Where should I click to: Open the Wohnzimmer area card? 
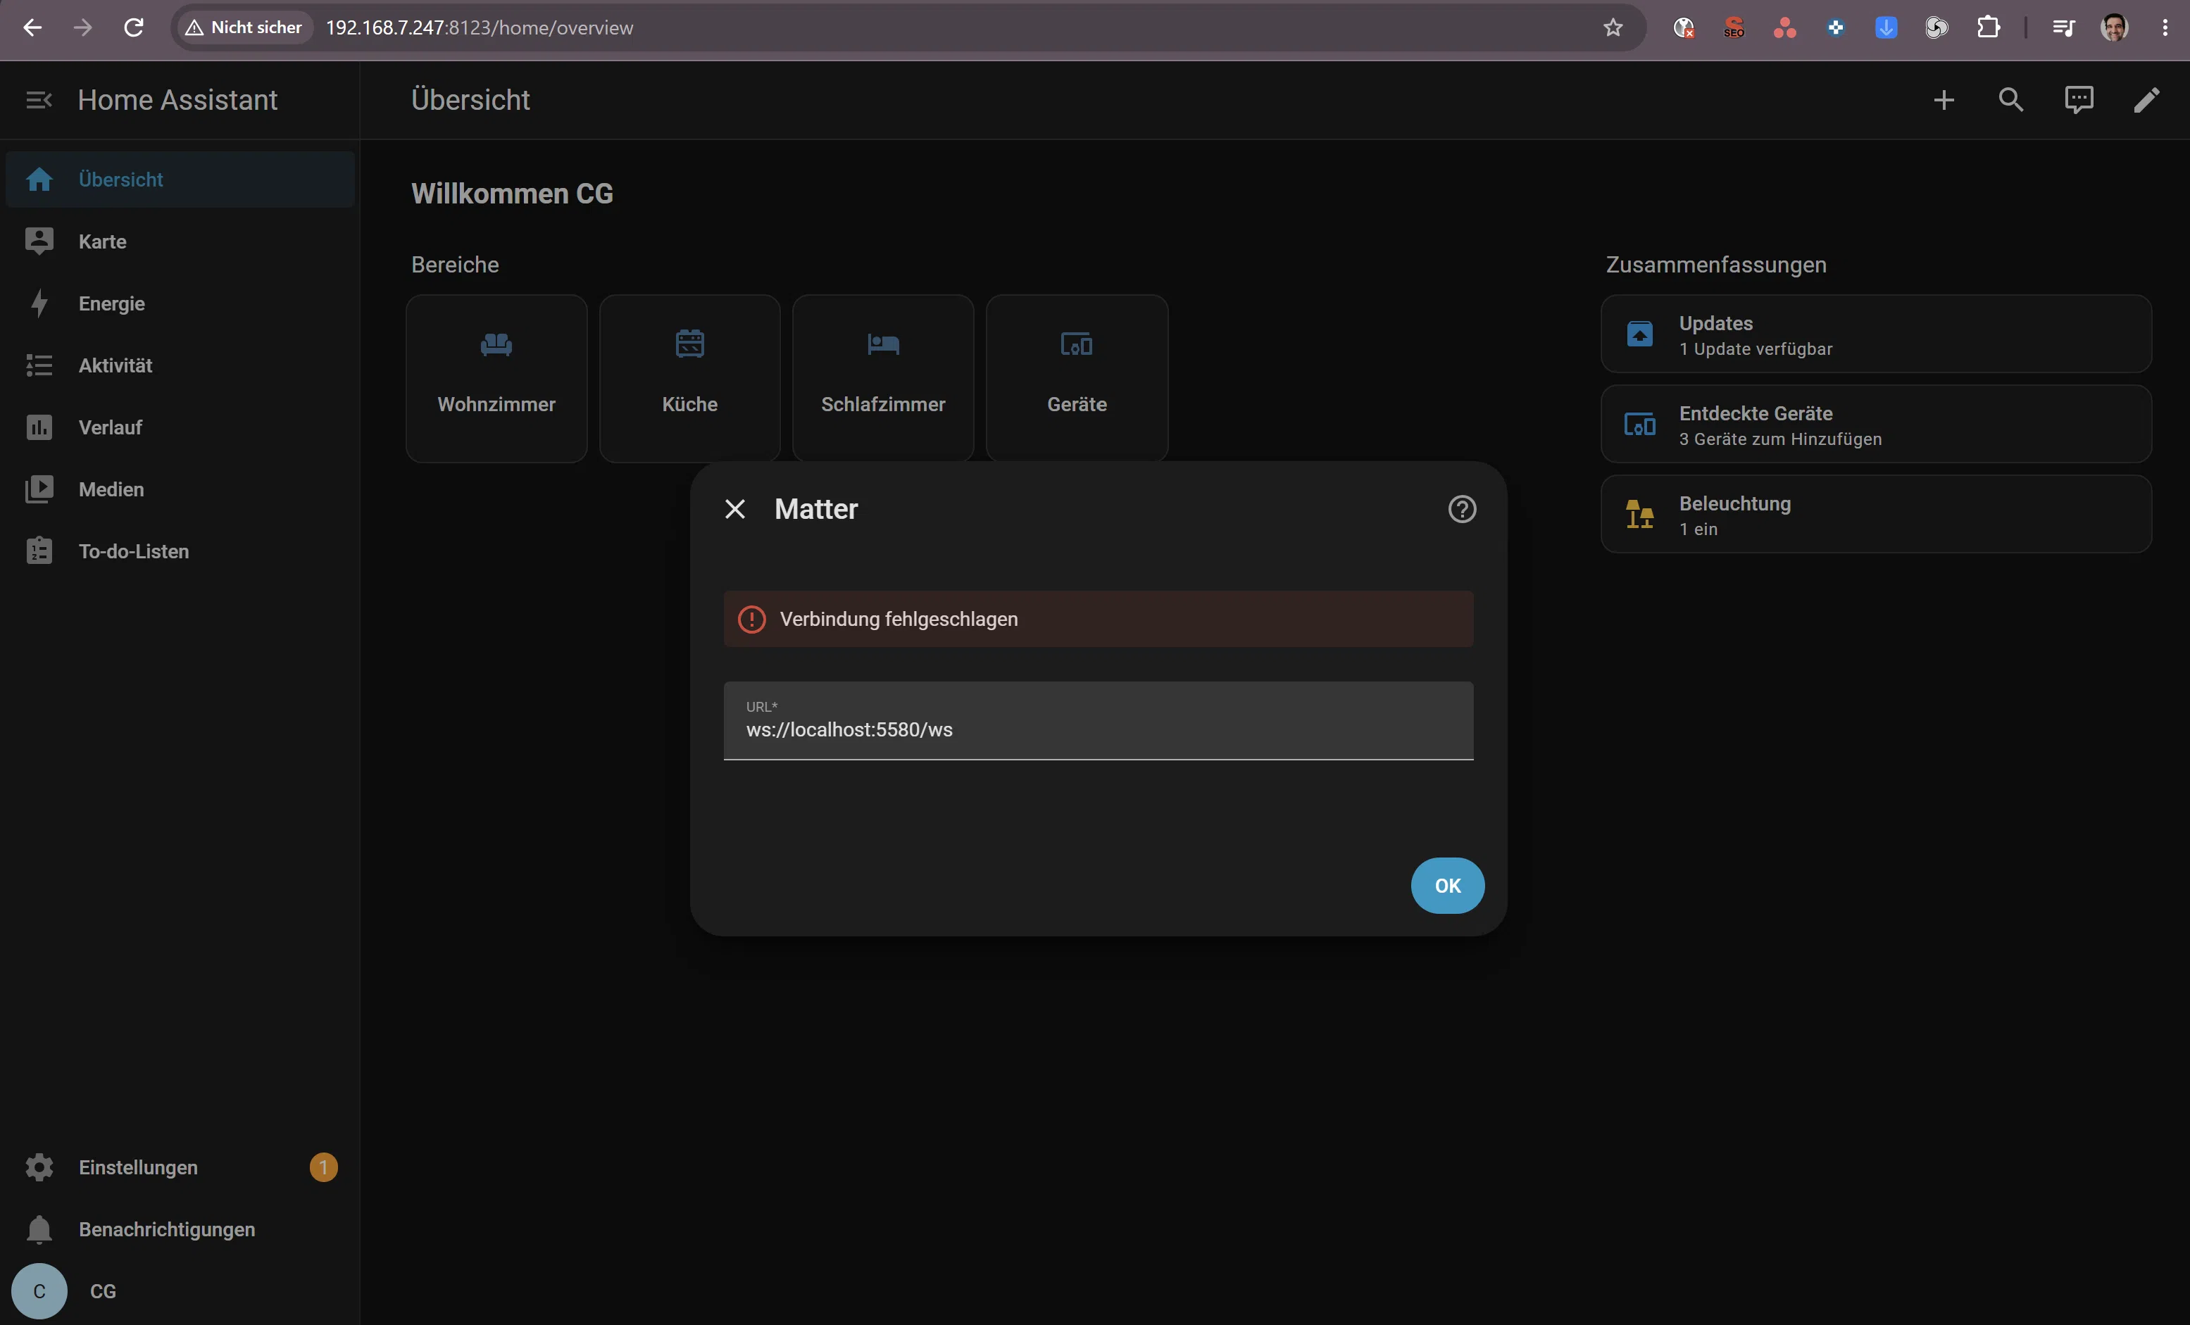497,379
